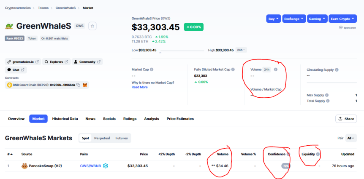This screenshot has width=364, height=179.
Task: Sort markets by the Price column header
Action: pos(144,154)
